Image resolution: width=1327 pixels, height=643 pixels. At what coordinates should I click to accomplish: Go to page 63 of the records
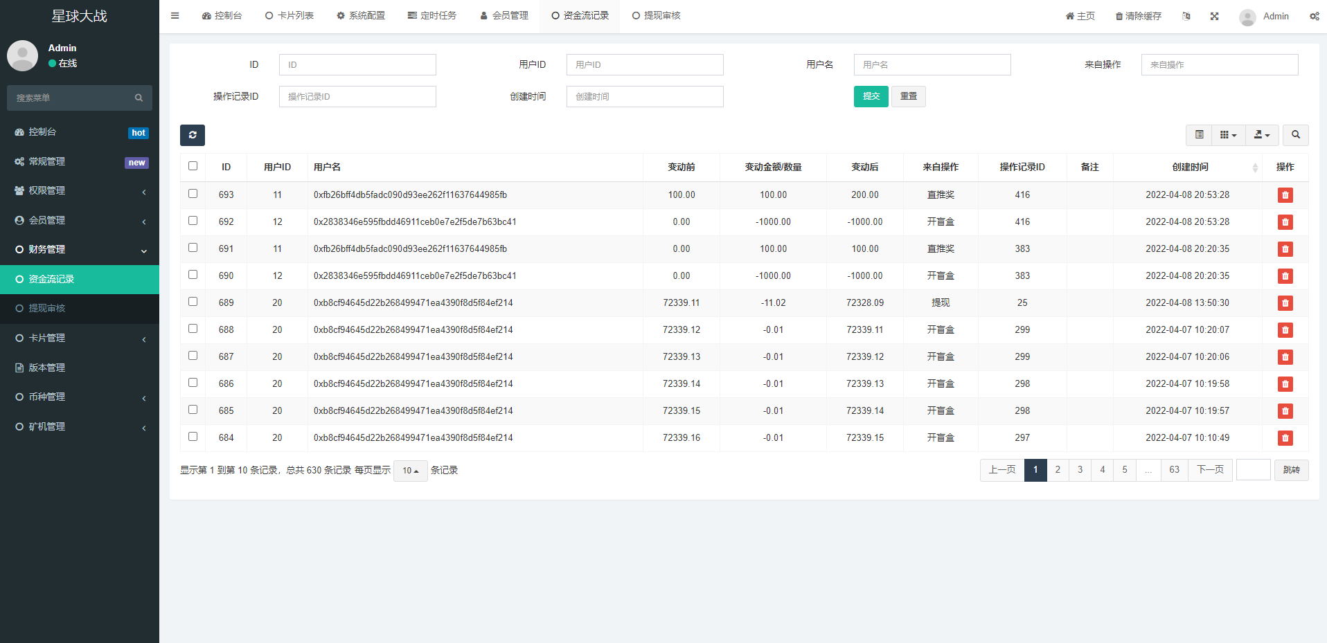(x=1174, y=470)
